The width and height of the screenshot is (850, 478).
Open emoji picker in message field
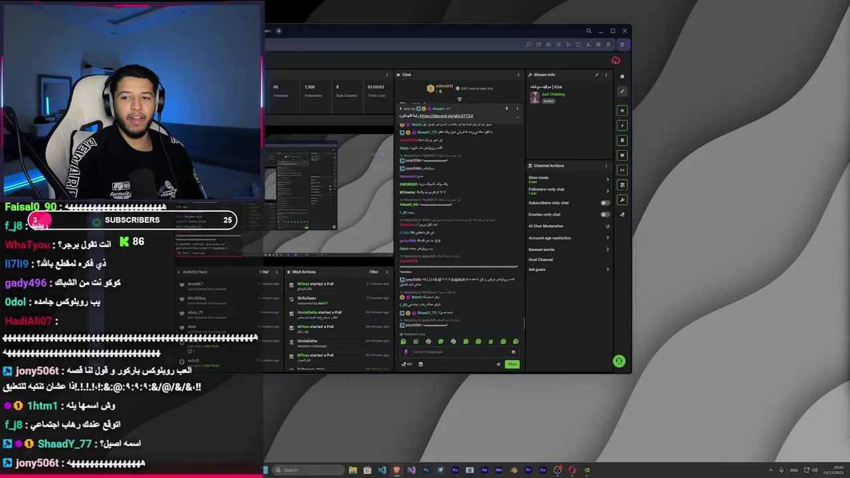click(x=513, y=352)
